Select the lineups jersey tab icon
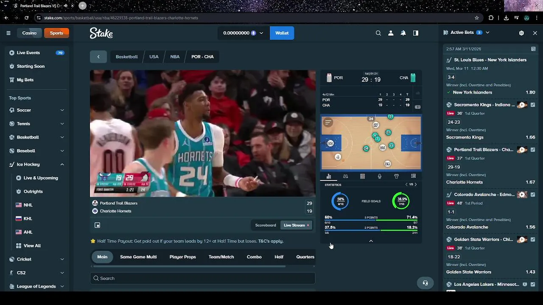This screenshot has height=305, width=543. [x=396, y=176]
